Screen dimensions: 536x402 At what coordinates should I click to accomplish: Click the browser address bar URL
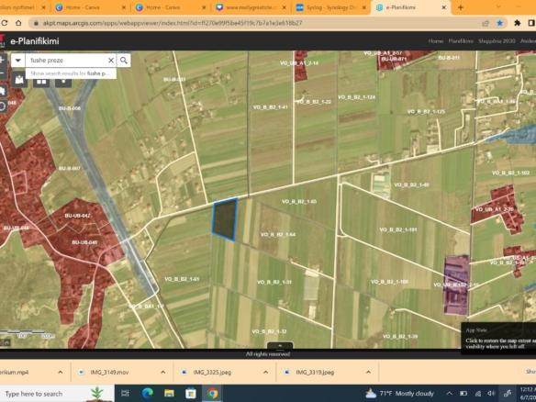pyautogui.click(x=173, y=23)
